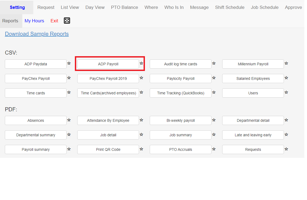Screen dimensions: 307x200
Task: Star the Time Tracking (QuickBooks) report
Action: pyautogui.click(x=214, y=92)
